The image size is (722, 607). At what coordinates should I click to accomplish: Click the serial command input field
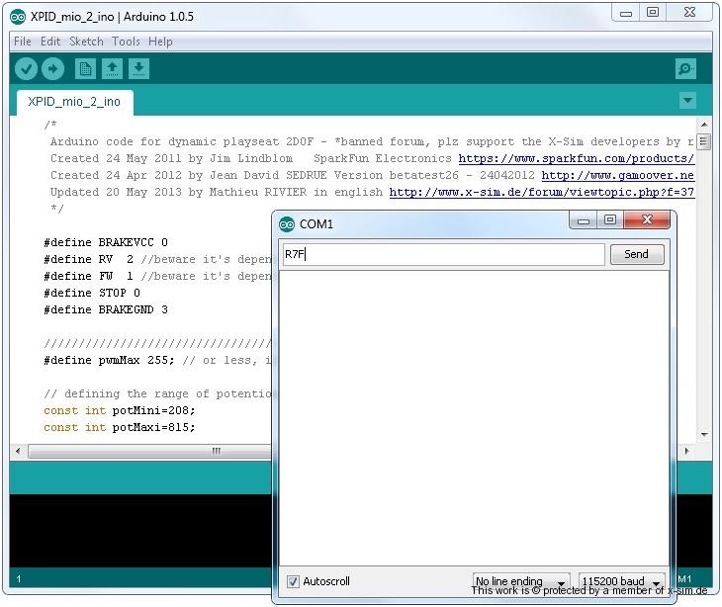442,254
